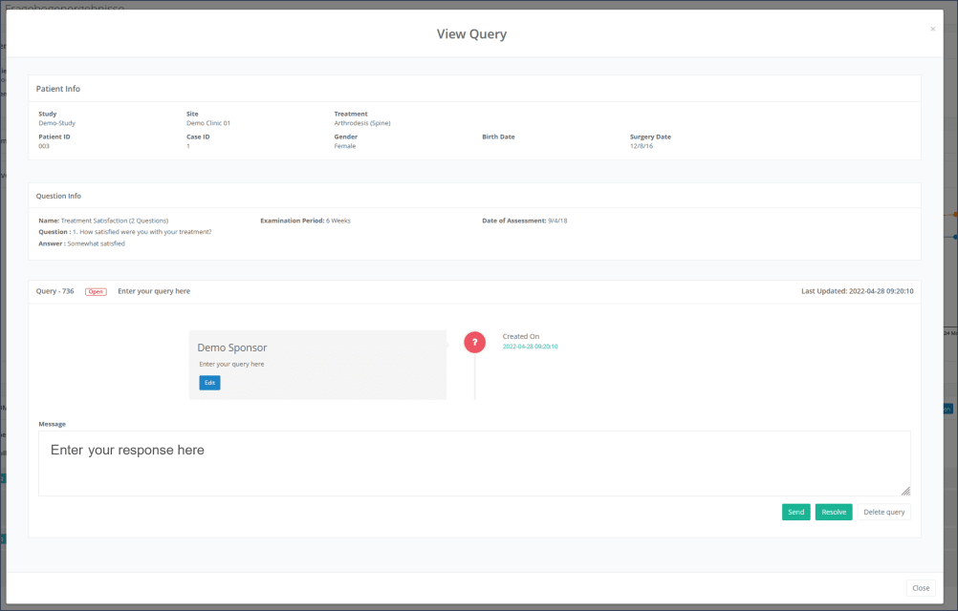
Task: Send the query response
Action: (795, 512)
